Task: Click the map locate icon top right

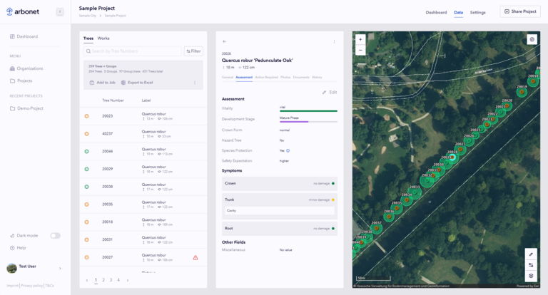Action: pyautogui.click(x=532, y=40)
